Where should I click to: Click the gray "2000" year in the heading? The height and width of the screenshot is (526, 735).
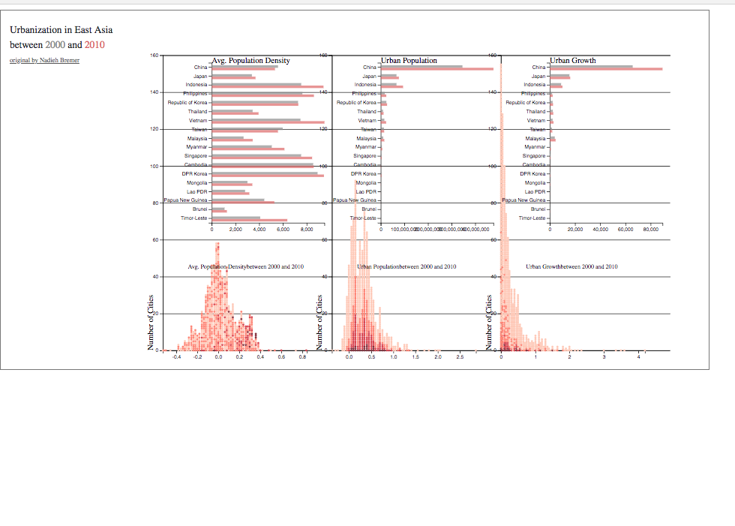click(x=55, y=44)
